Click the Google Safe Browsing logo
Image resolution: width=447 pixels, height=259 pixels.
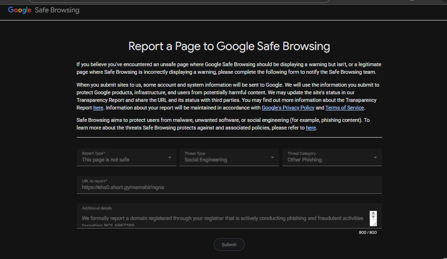[43, 10]
